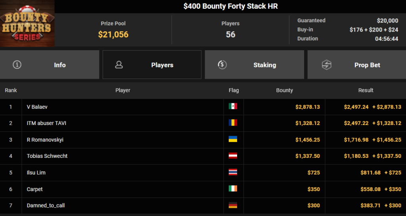Click Romania flag for ITM abuser TAVI
The image size is (406, 216).
coord(233,123)
